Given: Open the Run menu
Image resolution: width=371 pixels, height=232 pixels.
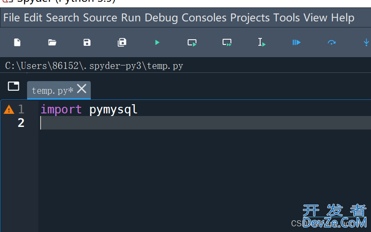Looking at the screenshot, I should [x=131, y=18].
